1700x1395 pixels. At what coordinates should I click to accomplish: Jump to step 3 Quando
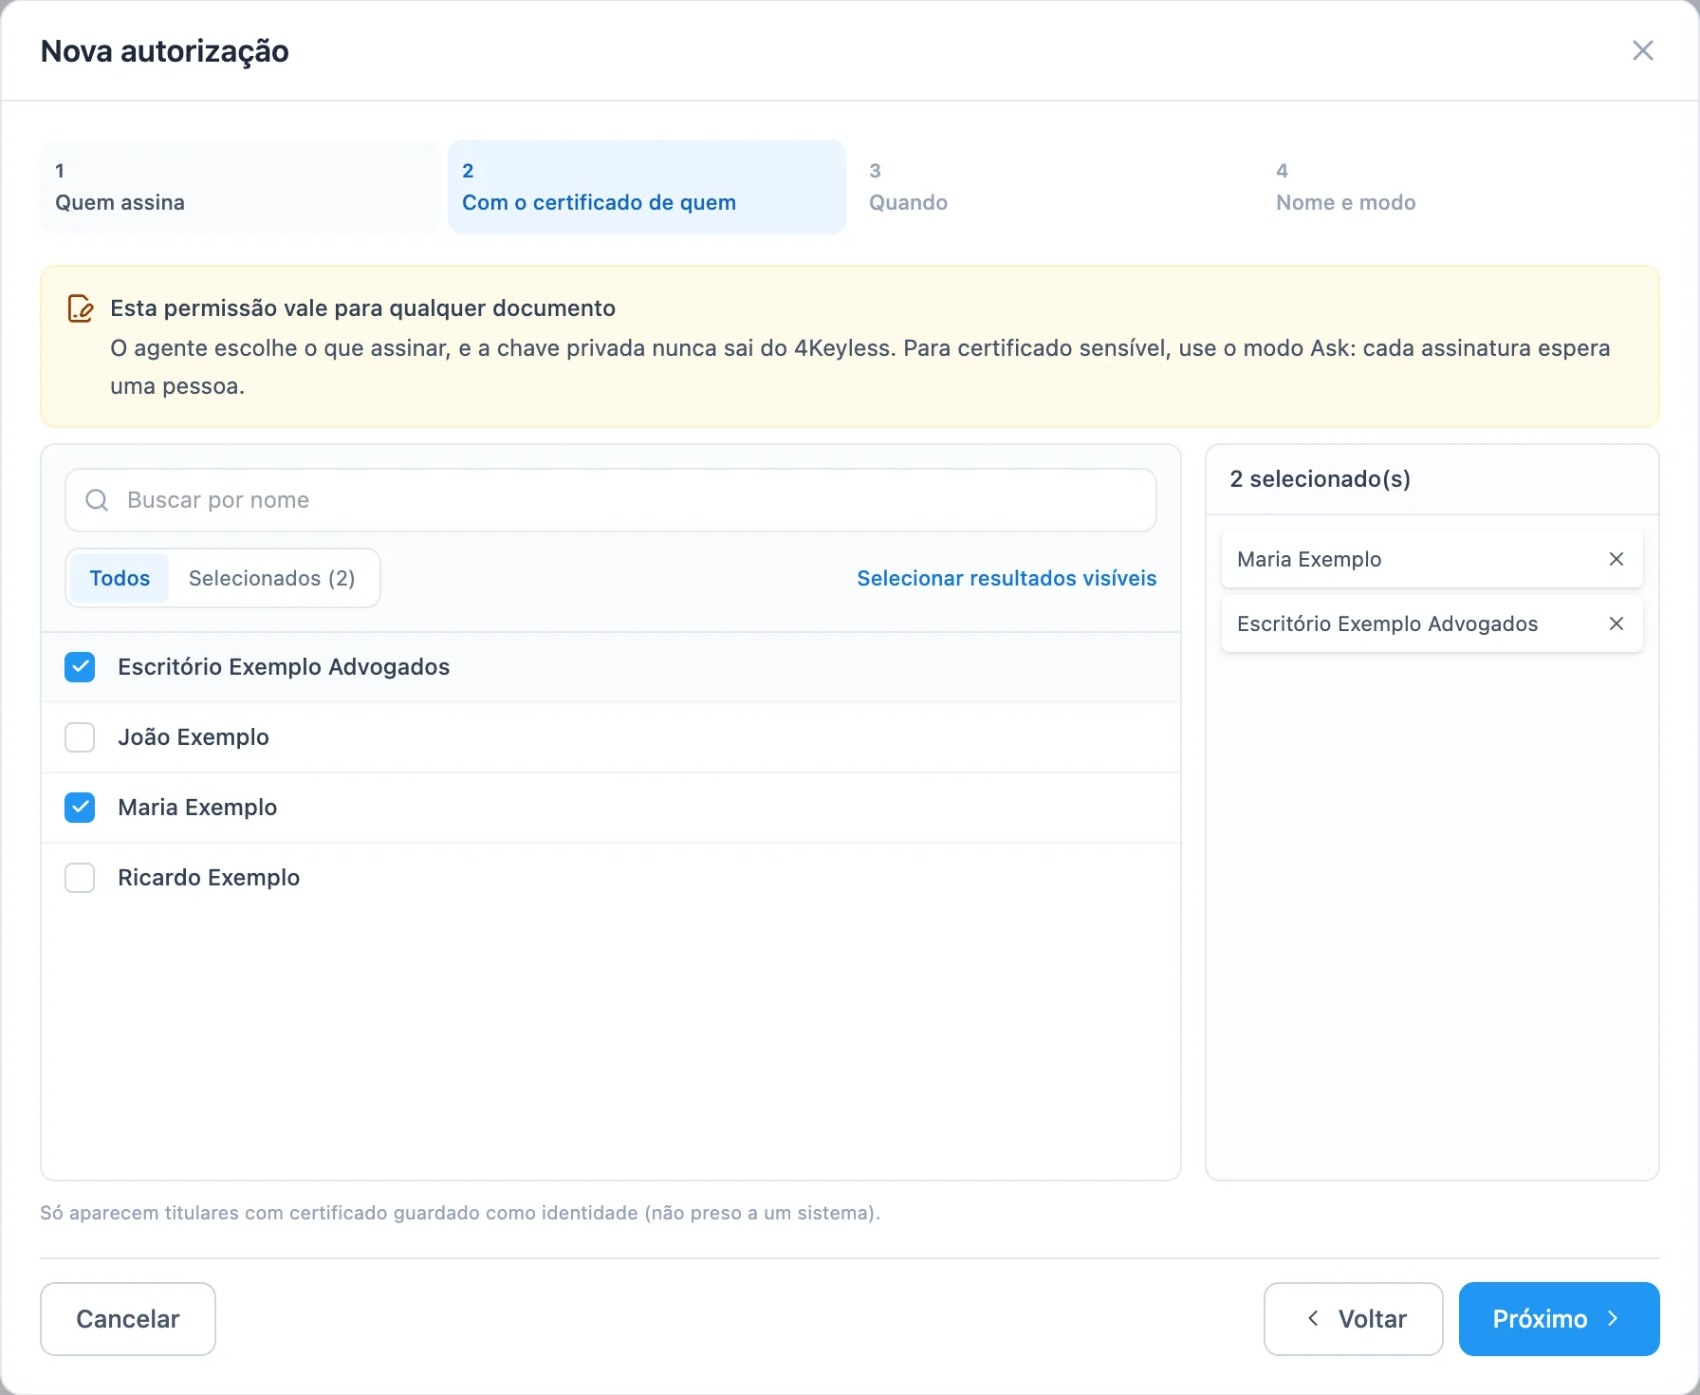coord(1053,187)
